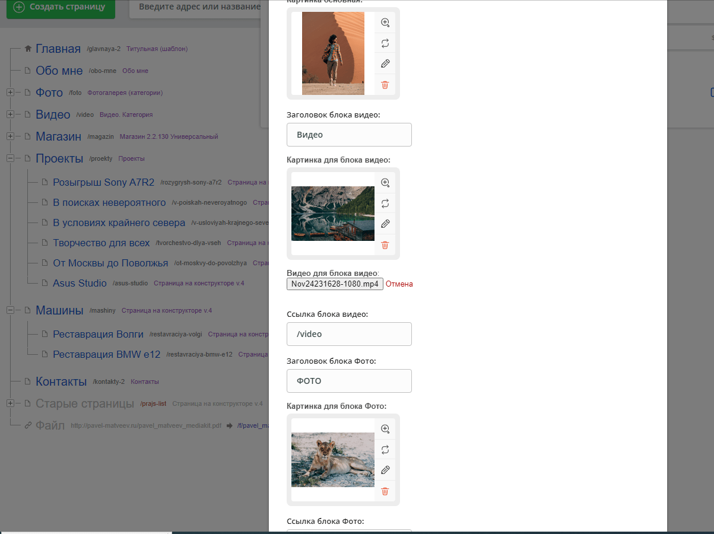Replace the Фото block lioness picture
Image resolution: width=714 pixels, height=534 pixels.
pos(385,450)
